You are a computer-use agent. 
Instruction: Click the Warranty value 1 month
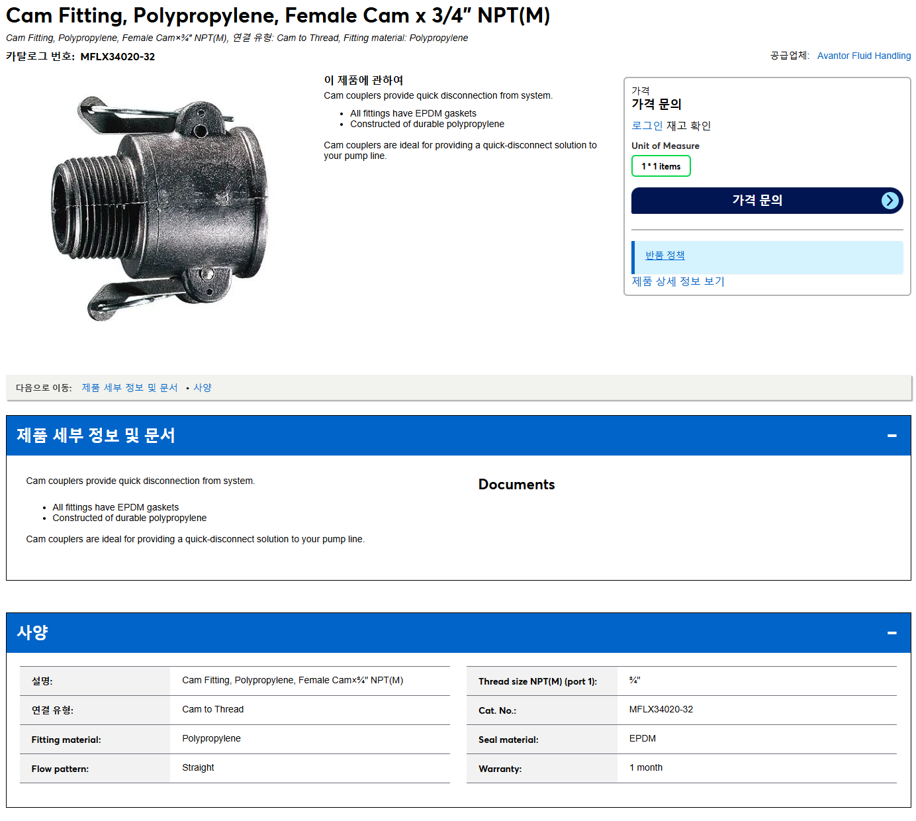coord(645,767)
